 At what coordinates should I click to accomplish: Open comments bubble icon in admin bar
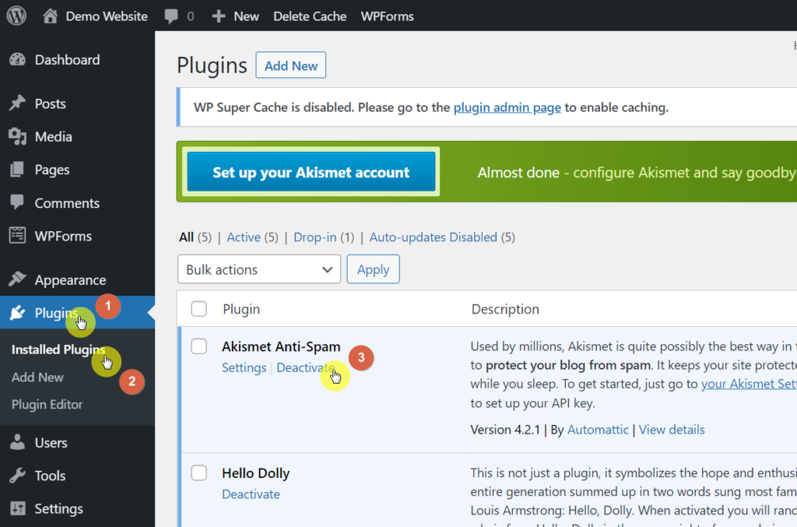(171, 16)
